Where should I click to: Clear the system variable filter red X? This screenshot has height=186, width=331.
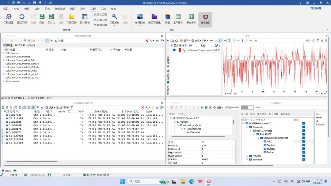tap(147, 41)
